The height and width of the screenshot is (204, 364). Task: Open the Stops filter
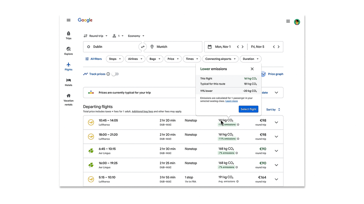point(114,59)
